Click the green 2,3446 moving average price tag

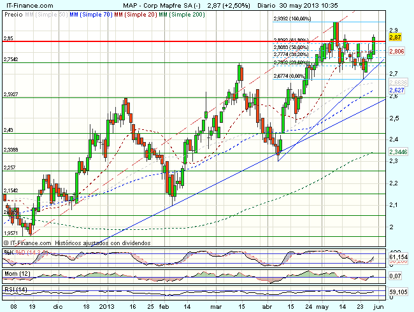(x=398, y=152)
